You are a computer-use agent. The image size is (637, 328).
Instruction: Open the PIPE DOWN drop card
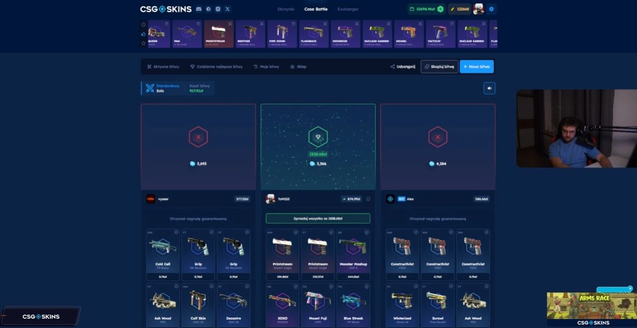tap(282, 34)
